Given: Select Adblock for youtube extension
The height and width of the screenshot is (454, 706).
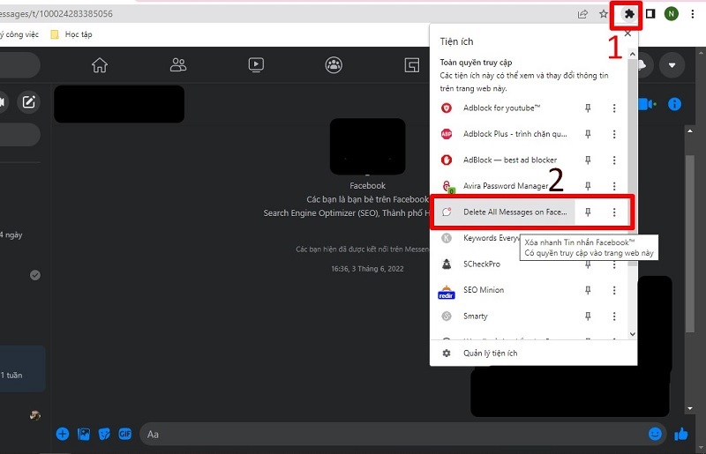Looking at the screenshot, I should pos(503,108).
